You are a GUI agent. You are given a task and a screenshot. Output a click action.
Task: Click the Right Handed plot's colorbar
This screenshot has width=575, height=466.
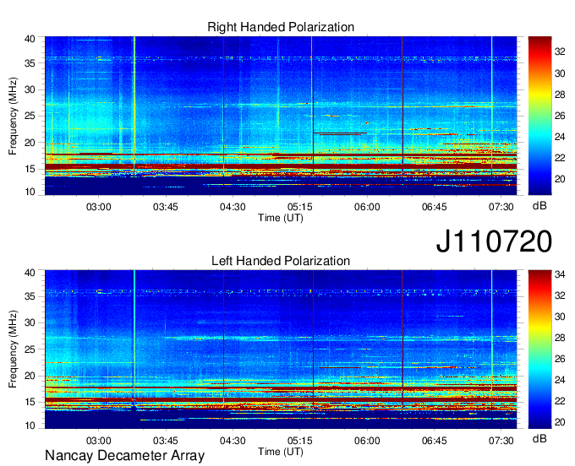[539, 116]
